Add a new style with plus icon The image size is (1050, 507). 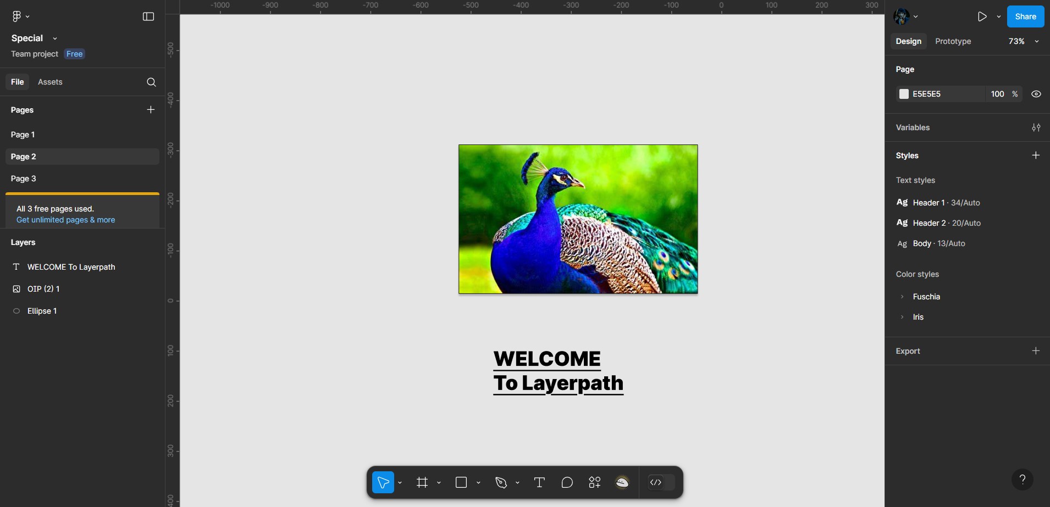click(x=1036, y=155)
